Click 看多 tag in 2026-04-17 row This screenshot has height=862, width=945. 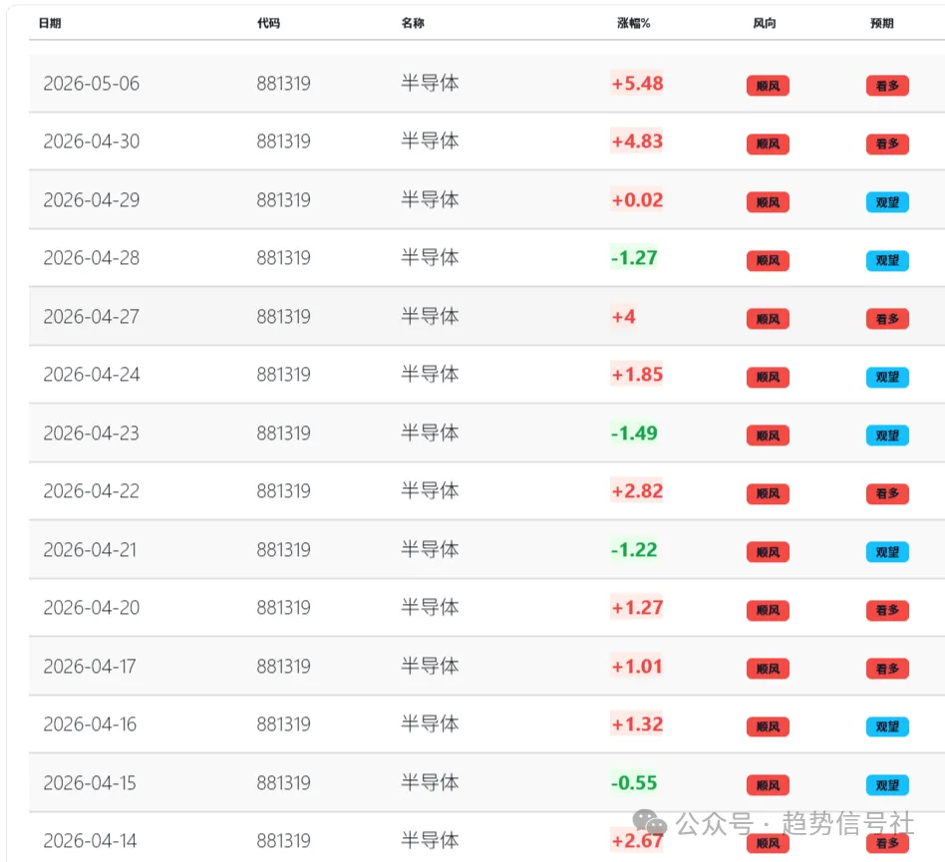887,669
